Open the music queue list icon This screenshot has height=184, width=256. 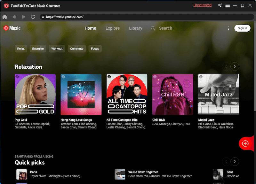tap(220, 5)
